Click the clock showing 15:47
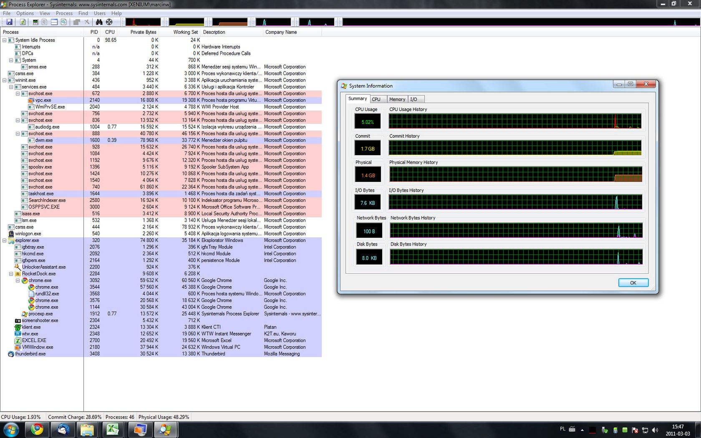 tap(678, 427)
